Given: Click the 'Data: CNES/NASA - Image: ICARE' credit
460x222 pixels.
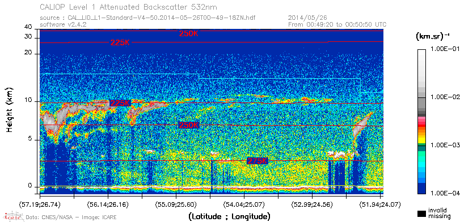Looking at the screenshot, I should click(x=71, y=217).
